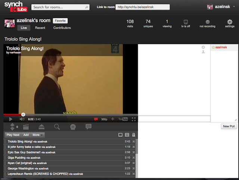Click the 1 viewing counter
This screenshot has height=180, width=239.
[x=167, y=24]
